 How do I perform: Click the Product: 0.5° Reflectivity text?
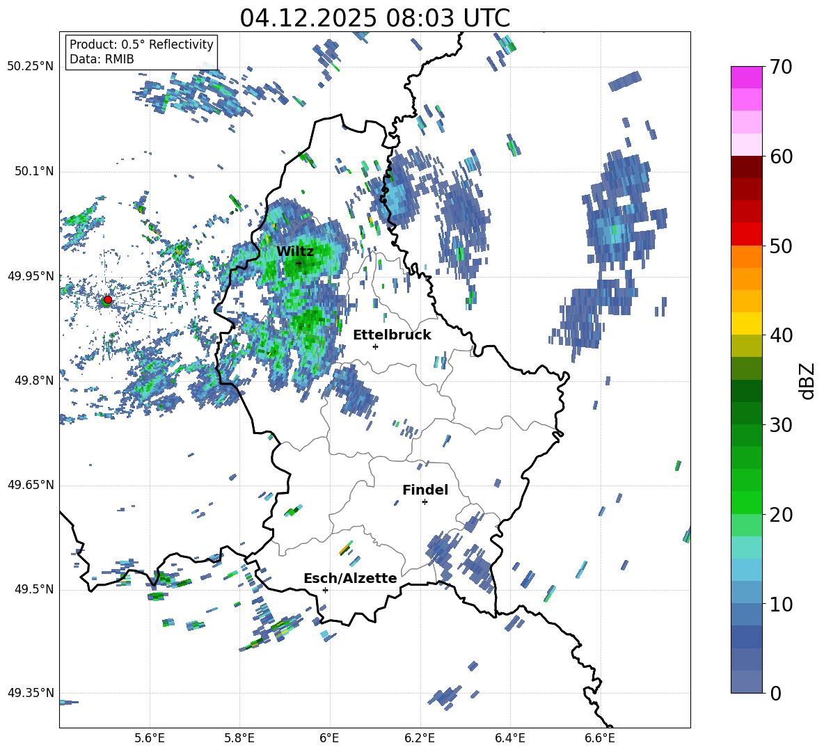pos(141,45)
